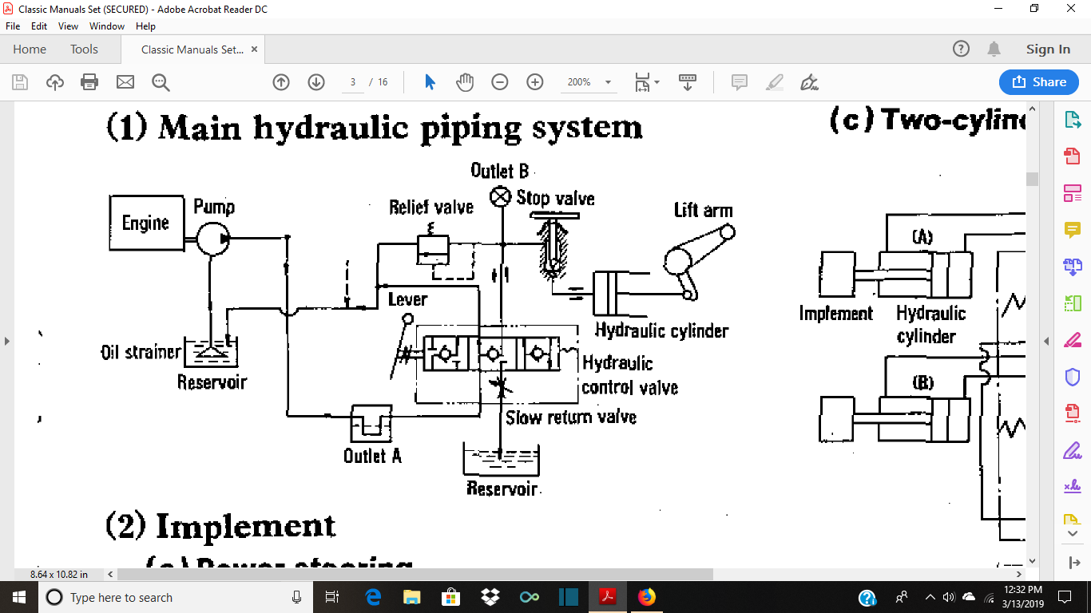Add a sticky note comment
Image resolution: width=1091 pixels, height=613 pixels.
click(740, 82)
